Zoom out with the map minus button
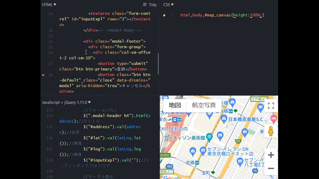 point(271,168)
